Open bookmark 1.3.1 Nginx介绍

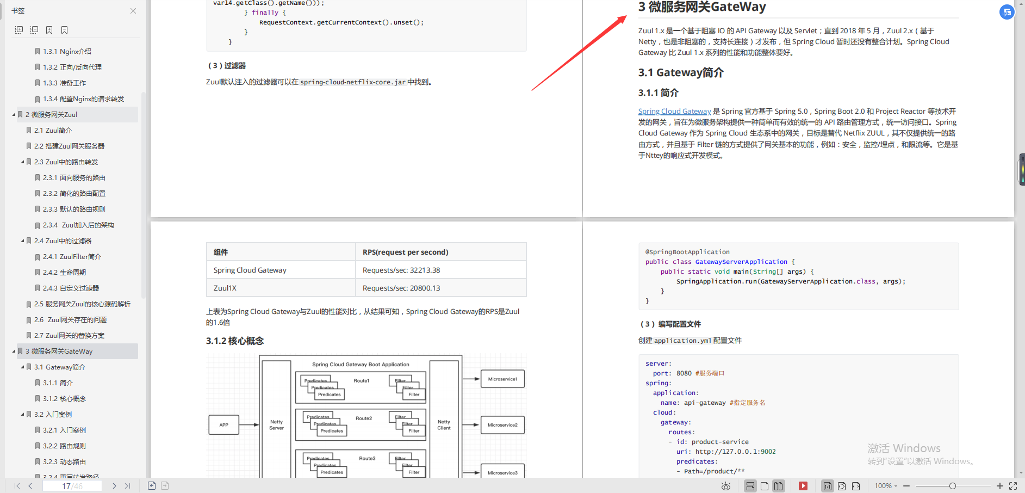67,51
